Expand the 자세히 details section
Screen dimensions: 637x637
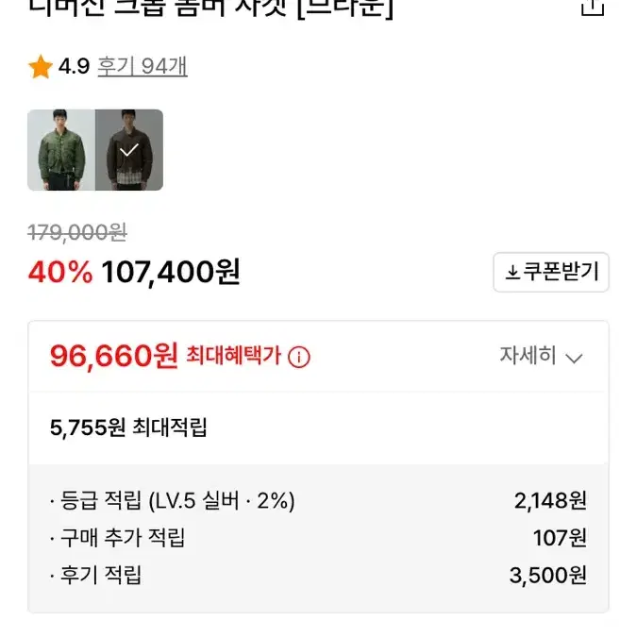pyautogui.click(x=541, y=356)
